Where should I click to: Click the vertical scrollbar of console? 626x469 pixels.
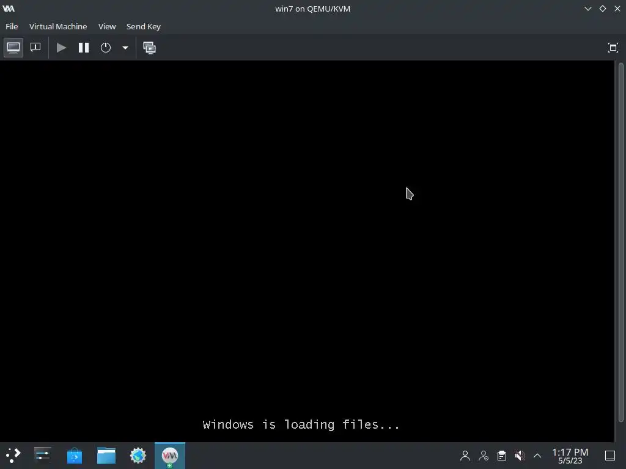click(x=620, y=242)
